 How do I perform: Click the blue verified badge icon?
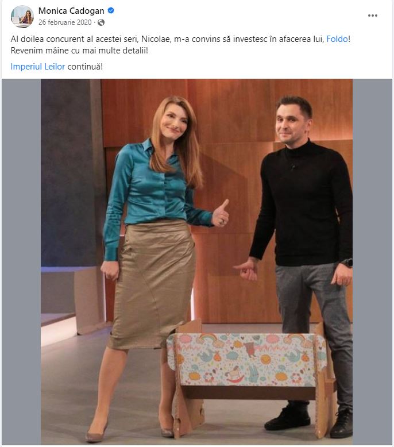coord(111,10)
